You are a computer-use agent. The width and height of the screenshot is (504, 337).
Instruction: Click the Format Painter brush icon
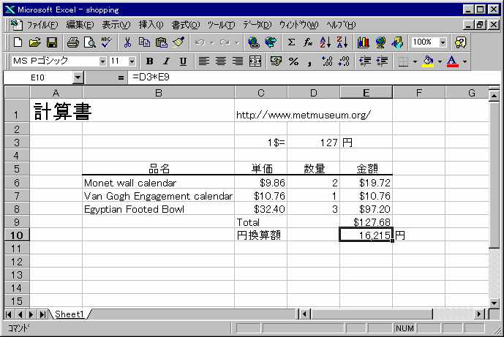[x=178, y=42]
